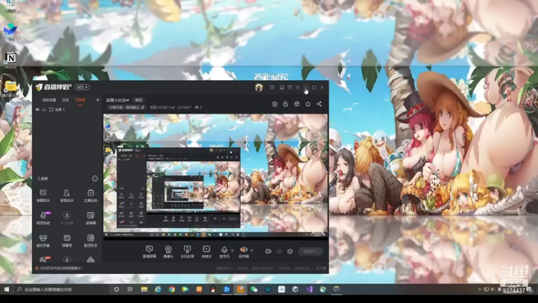The height and width of the screenshot is (303, 538).
Task: Open the third tool in the second toolbox row
Action: (91, 217)
